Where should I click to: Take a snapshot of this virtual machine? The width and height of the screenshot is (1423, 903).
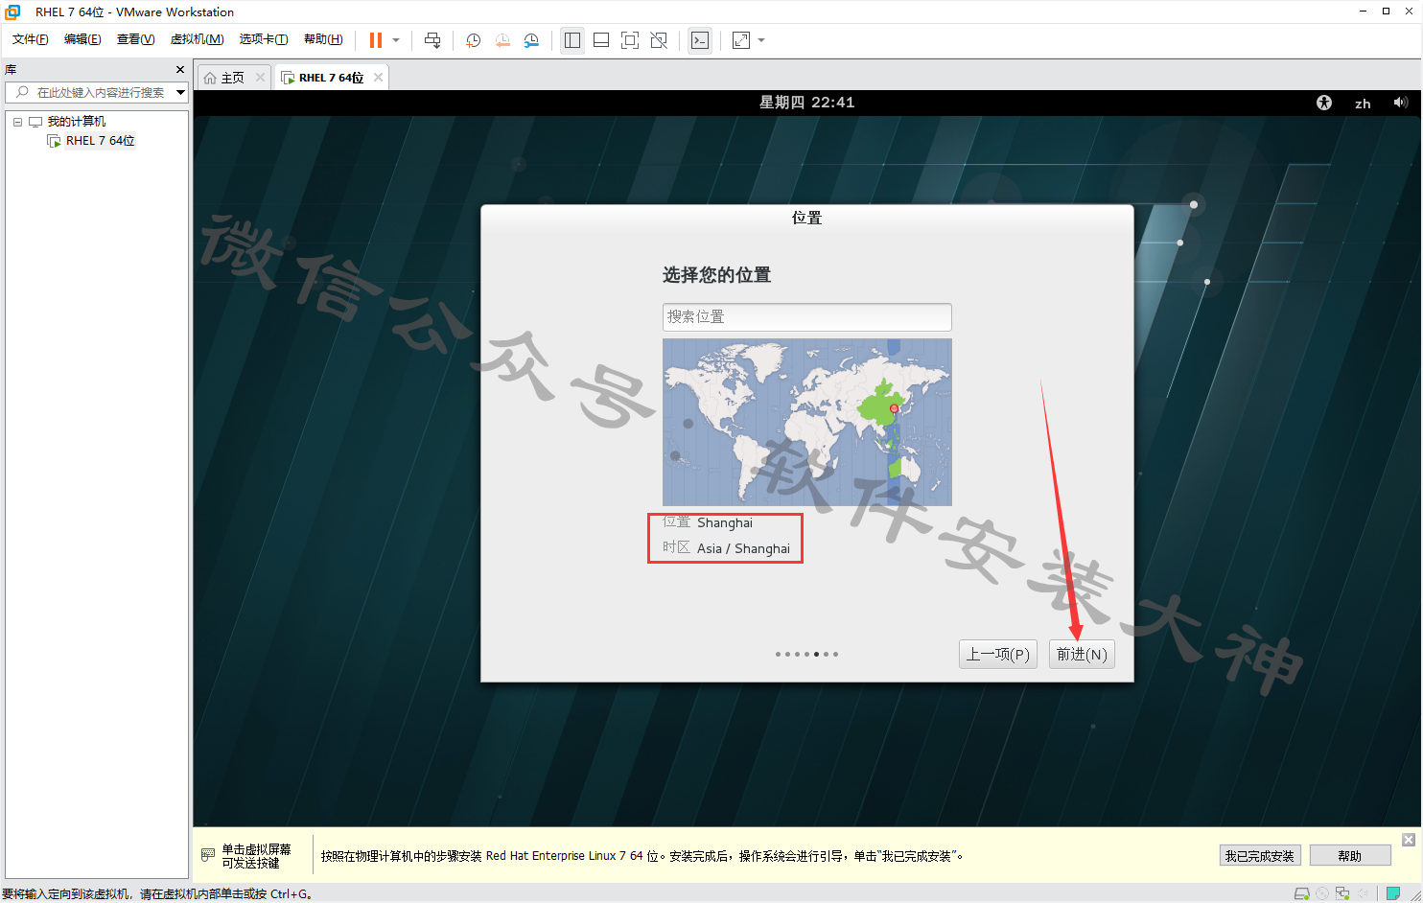click(473, 40)
